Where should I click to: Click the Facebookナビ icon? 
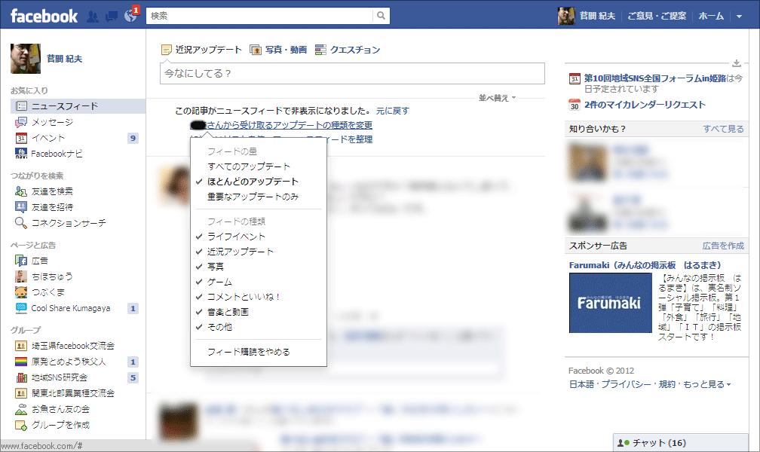21,154
